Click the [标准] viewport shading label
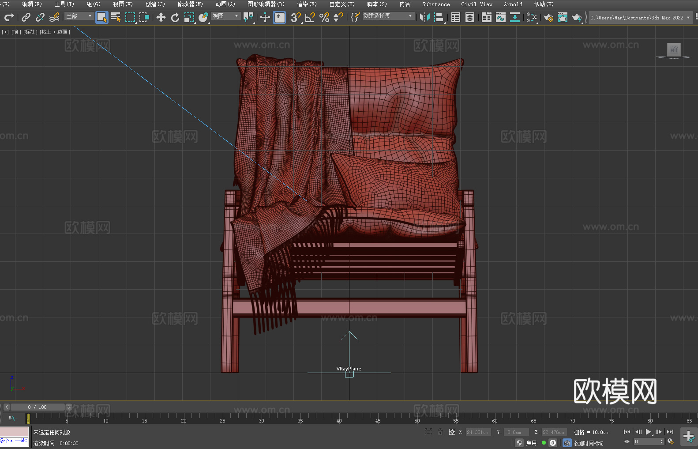The height and width of the screenshot is (449, 698). pos(30,32)
